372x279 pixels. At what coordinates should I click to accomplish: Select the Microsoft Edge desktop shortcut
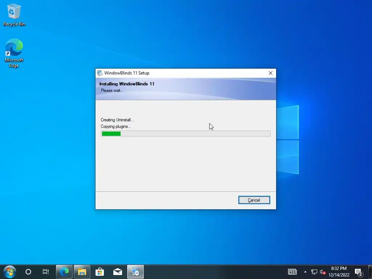coord(14,53)
